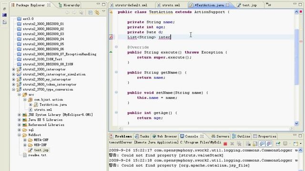Screen dimensions: 305x171
Task: Click the Back navigation arrow in Package Explorer
Action: click(68, 13)
